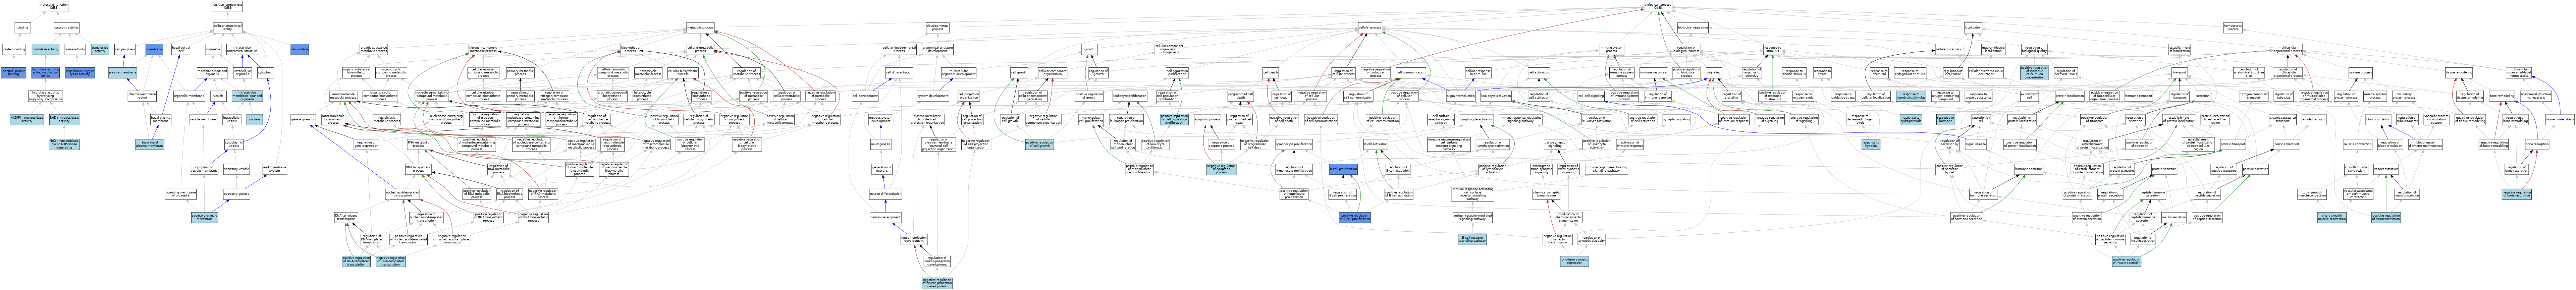Click the blue 'cell surface' node
This screenshot has width=2576, height=290.
[299, 49]
